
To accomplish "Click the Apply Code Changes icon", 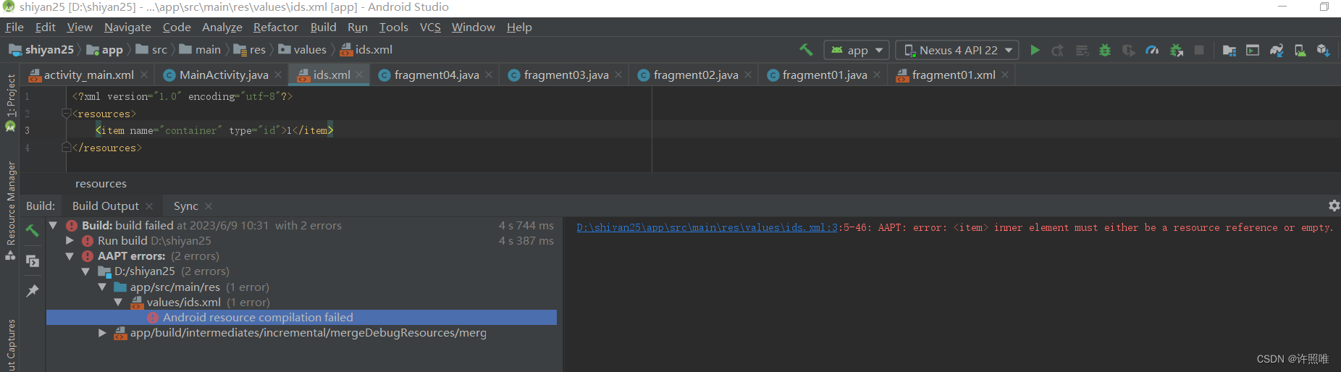I will (x=1082, y=50).
